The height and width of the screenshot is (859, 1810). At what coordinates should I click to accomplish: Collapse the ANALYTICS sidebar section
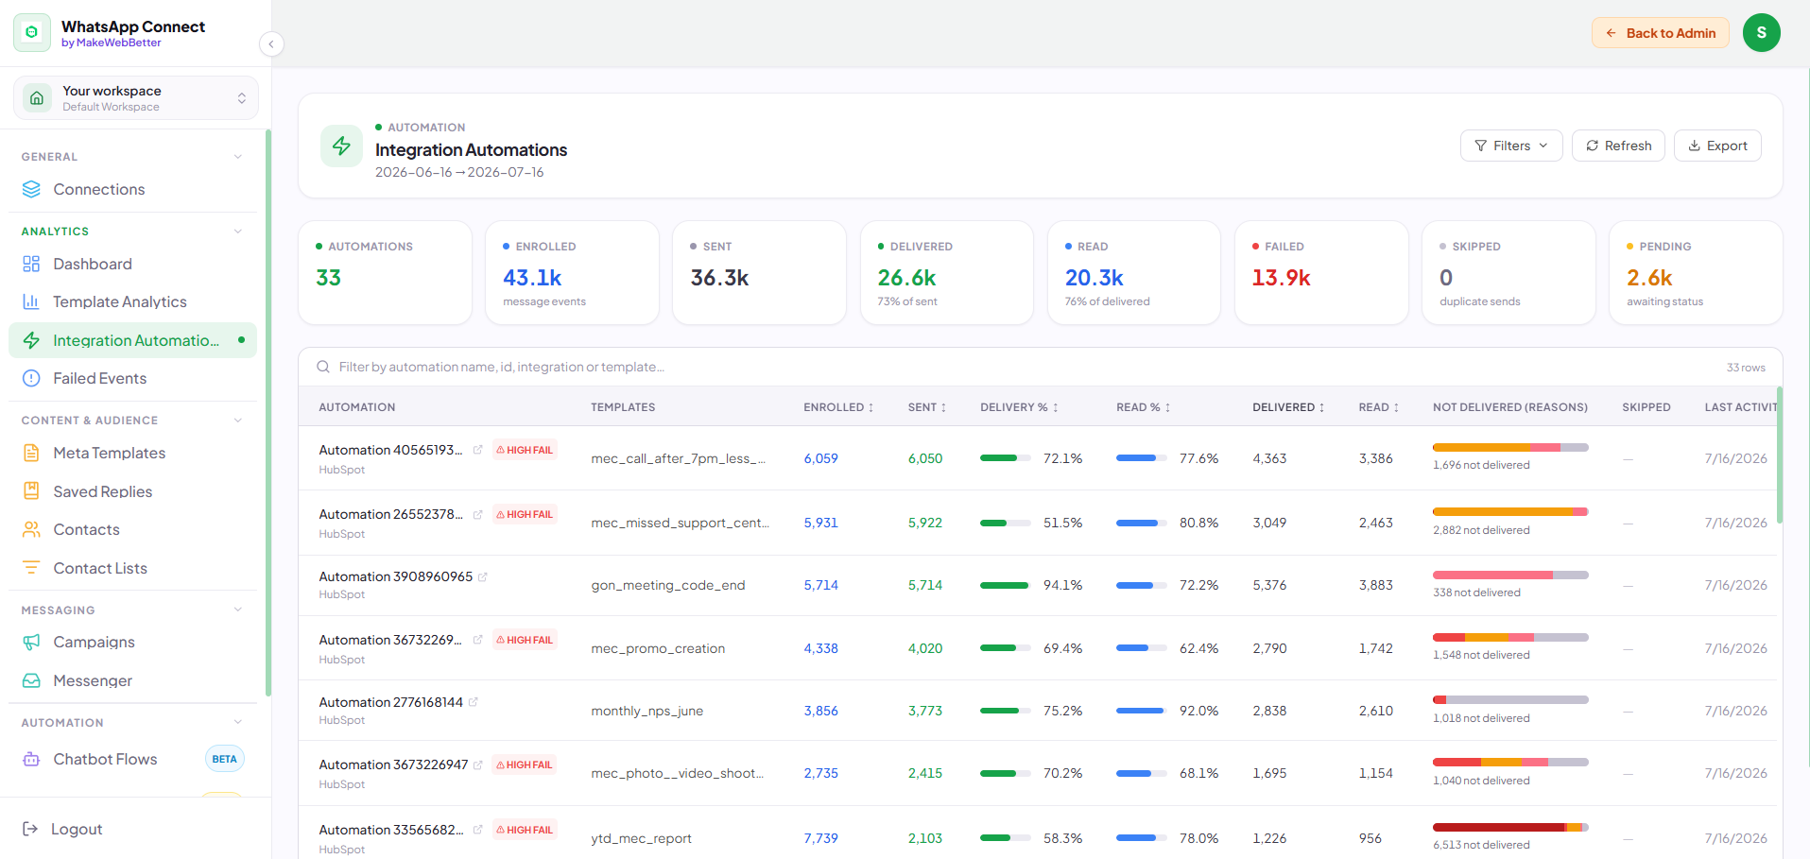tap(238, 232)
